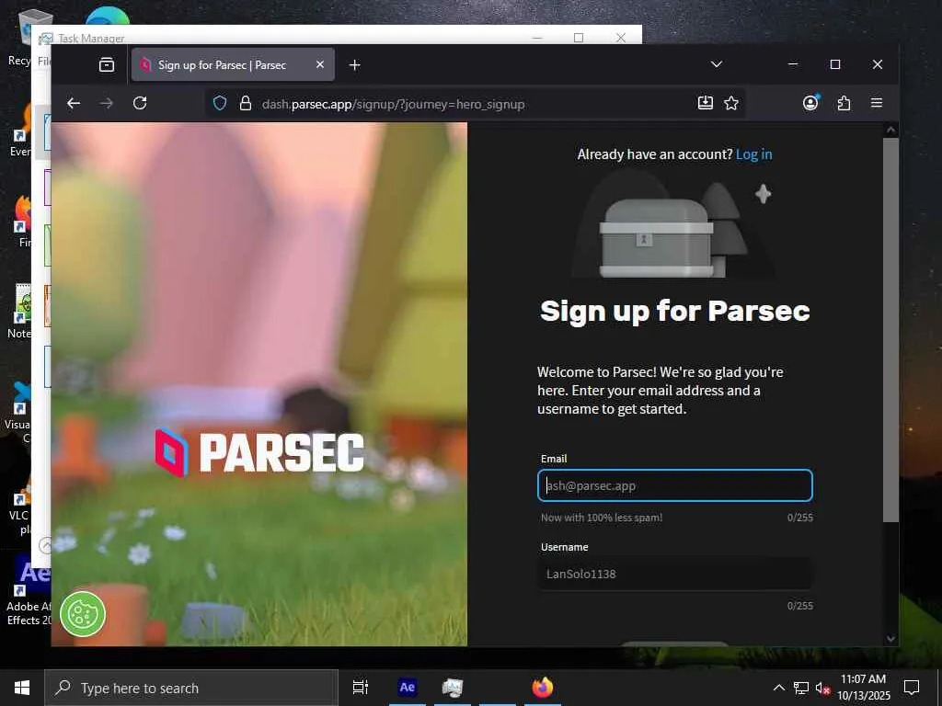Screen dimensions: 942x706
Task: Open the network tray icon
Action: 801,688
